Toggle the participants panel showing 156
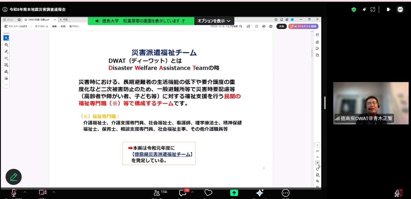Viewport: 411px width, 199px height. coord(160,193)
